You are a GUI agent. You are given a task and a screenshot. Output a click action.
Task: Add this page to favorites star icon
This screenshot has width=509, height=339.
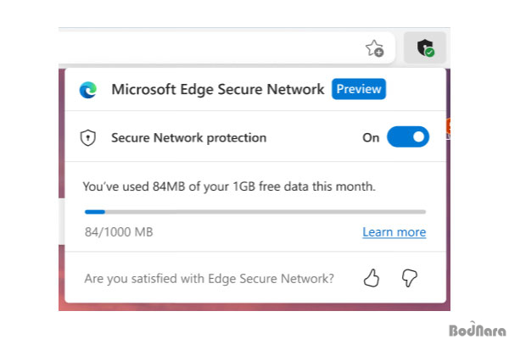(x=375, y=48)
